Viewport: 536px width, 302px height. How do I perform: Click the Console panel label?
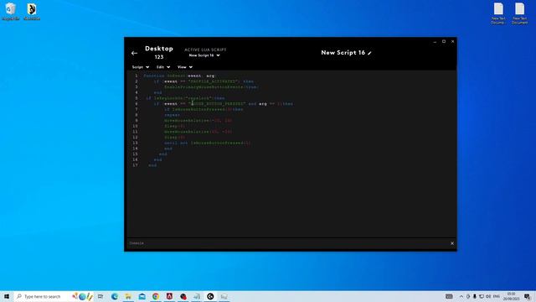point(137,243)
